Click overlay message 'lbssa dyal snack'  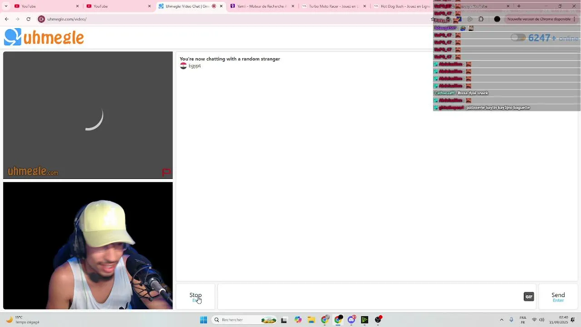point(473,93)
